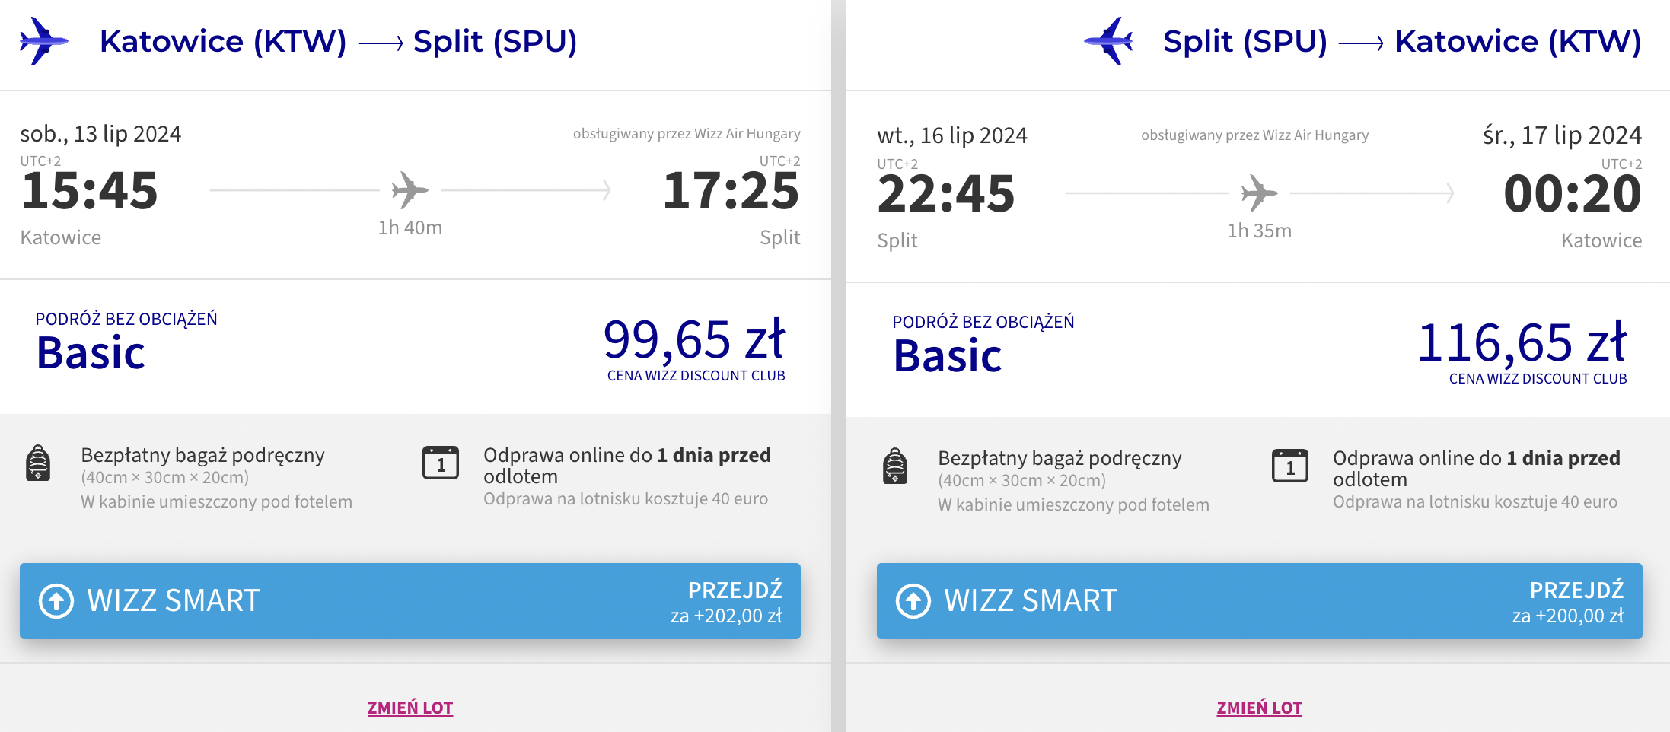Click the grey plane icon above 1h 35m
The width and height of the screenshot is (1670, 732).
pos(1260,193)
